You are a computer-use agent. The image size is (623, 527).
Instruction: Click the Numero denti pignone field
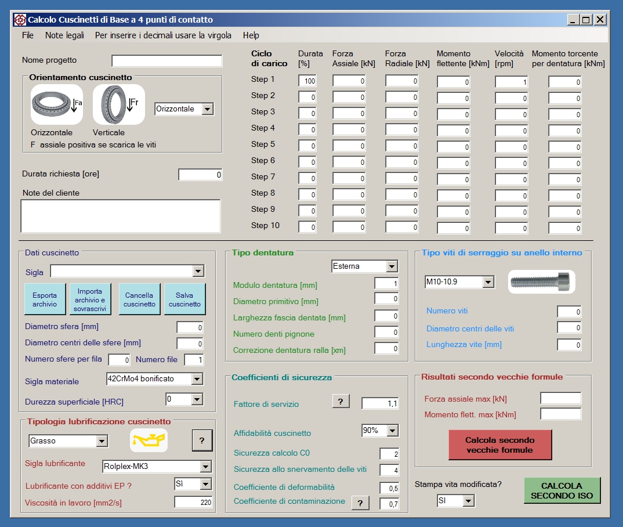(x=386, y=332)
